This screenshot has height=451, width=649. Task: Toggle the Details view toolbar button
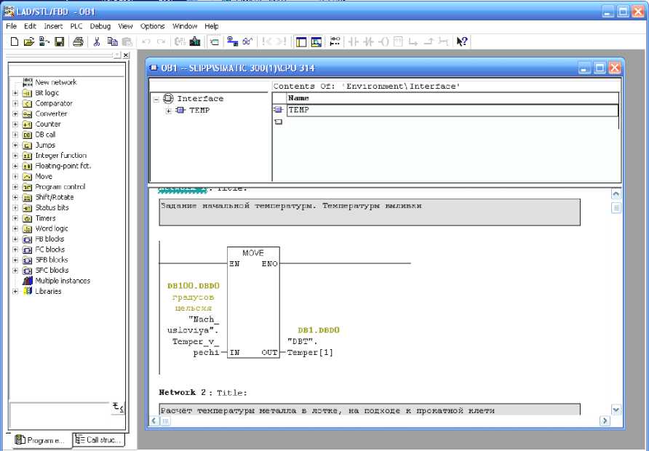(x=316, y=41)
